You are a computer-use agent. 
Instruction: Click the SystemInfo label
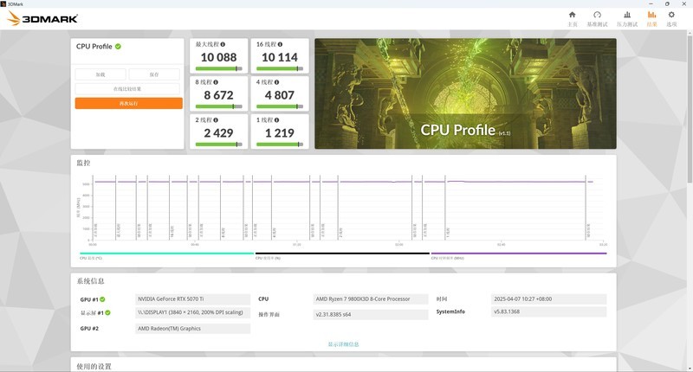(450, 311)
